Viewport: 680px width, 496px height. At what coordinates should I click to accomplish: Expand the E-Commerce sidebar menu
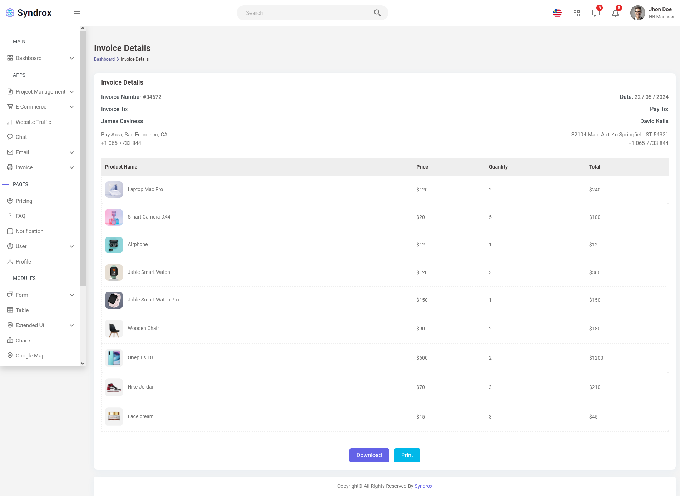pyautogui.click(x=40, y=107)
